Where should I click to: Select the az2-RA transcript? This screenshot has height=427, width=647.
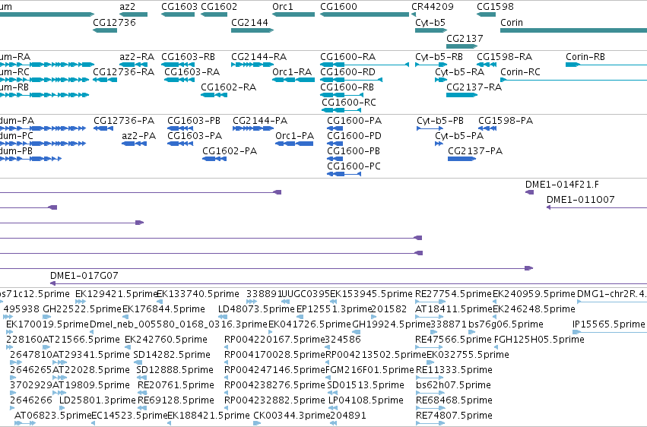point(133,65)
